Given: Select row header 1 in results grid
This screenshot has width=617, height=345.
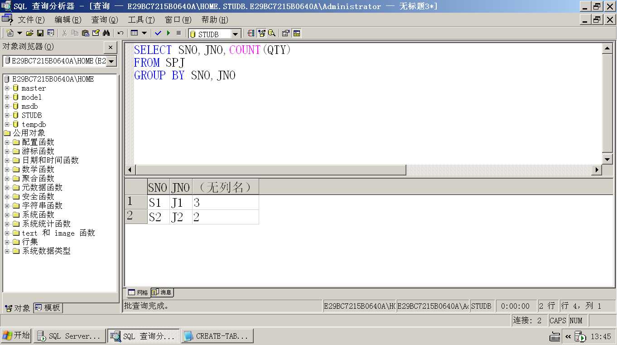Looking at the screenshot, I should pyautogui.click(x=136, y=202).
